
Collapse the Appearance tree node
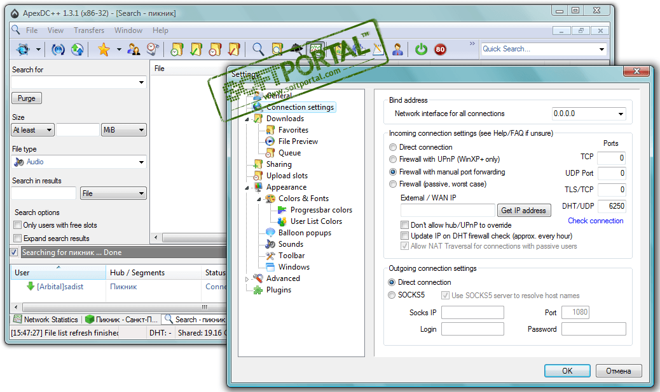coord(247,188)
